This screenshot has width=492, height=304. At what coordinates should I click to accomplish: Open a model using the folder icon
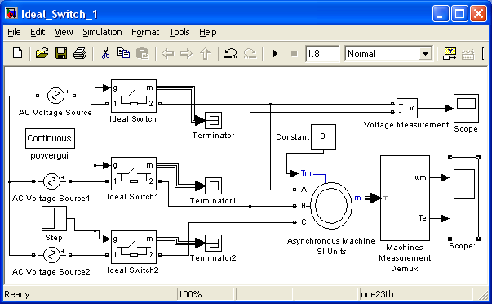[x=42, y=53]
